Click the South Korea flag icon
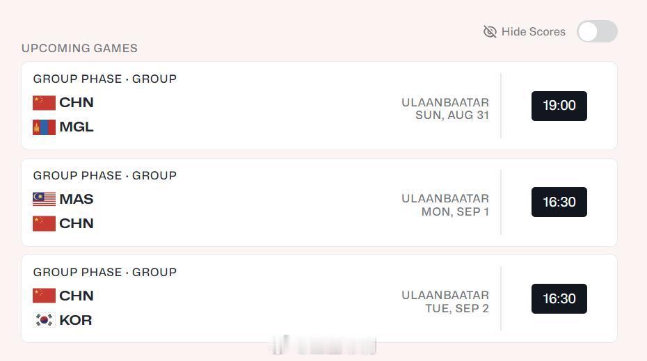Image resolution: width=647 pixels, height=361 pixels. [x=44, y=320]
